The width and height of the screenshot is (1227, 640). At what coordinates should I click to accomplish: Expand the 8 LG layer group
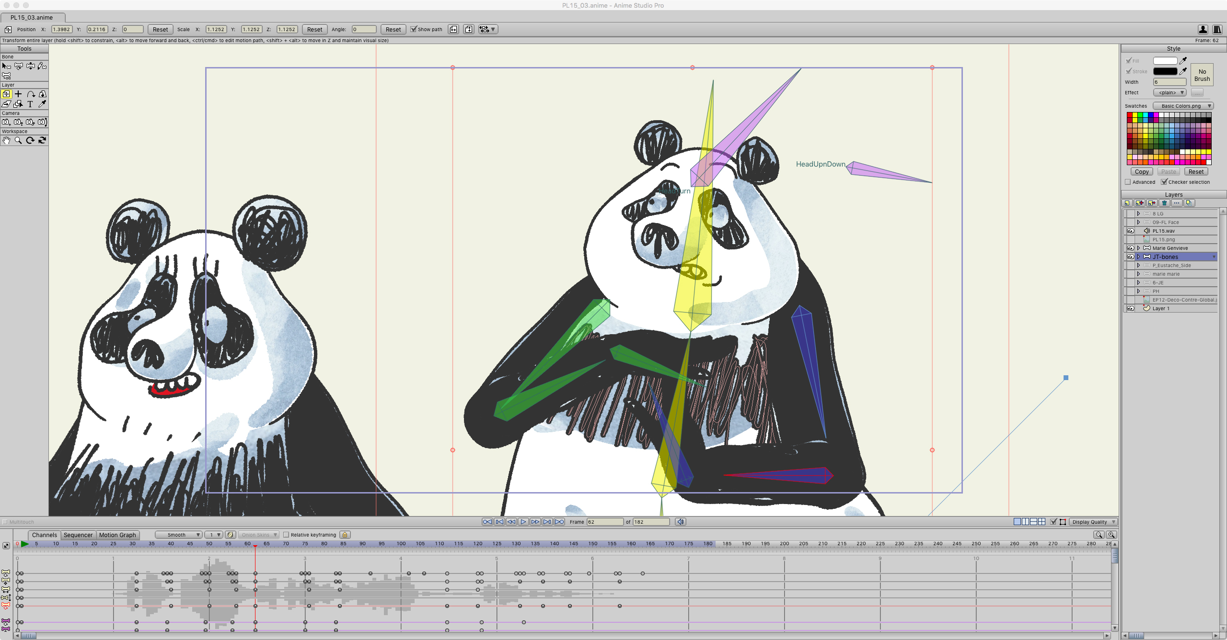(1138, 213)
